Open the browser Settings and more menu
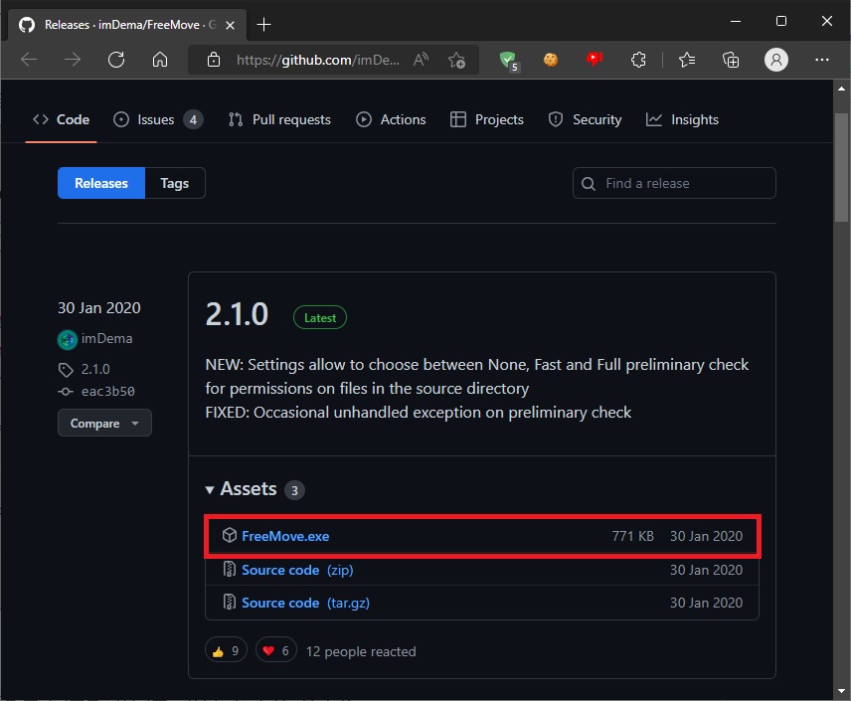The height and width of the screenshot is (701, 851). pyautogui.click(x=822, y=60)
